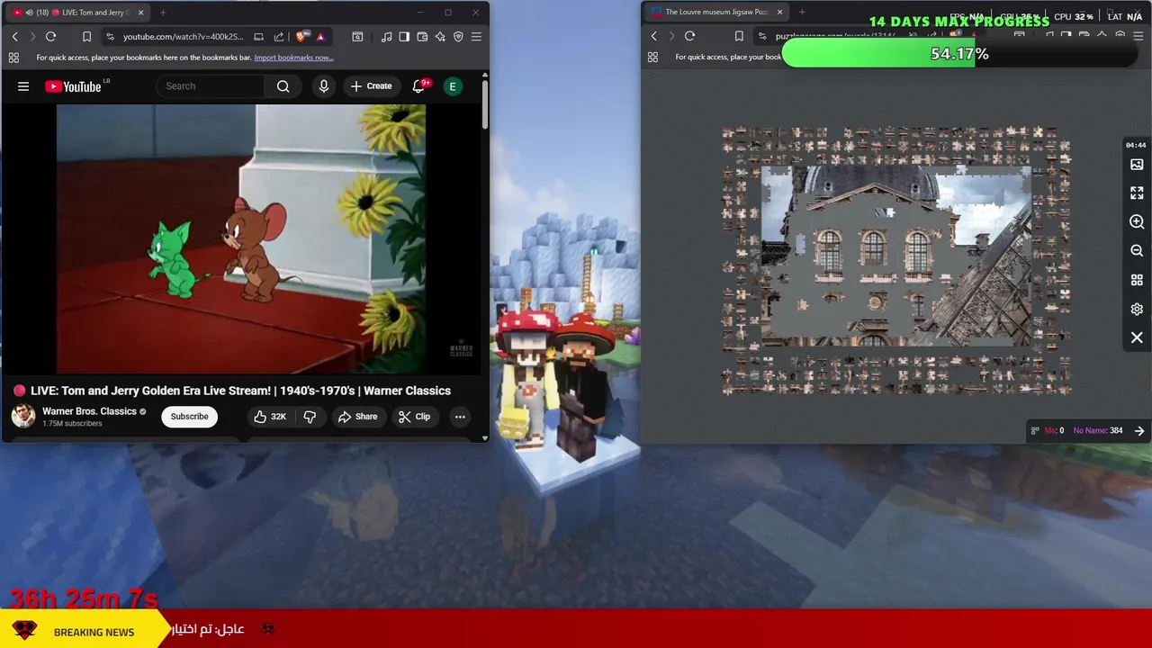This screenshot has width=1152, height=648.
Task: Open apps grid on puzzle bookmarks bar
Action: tap(652, 57)
